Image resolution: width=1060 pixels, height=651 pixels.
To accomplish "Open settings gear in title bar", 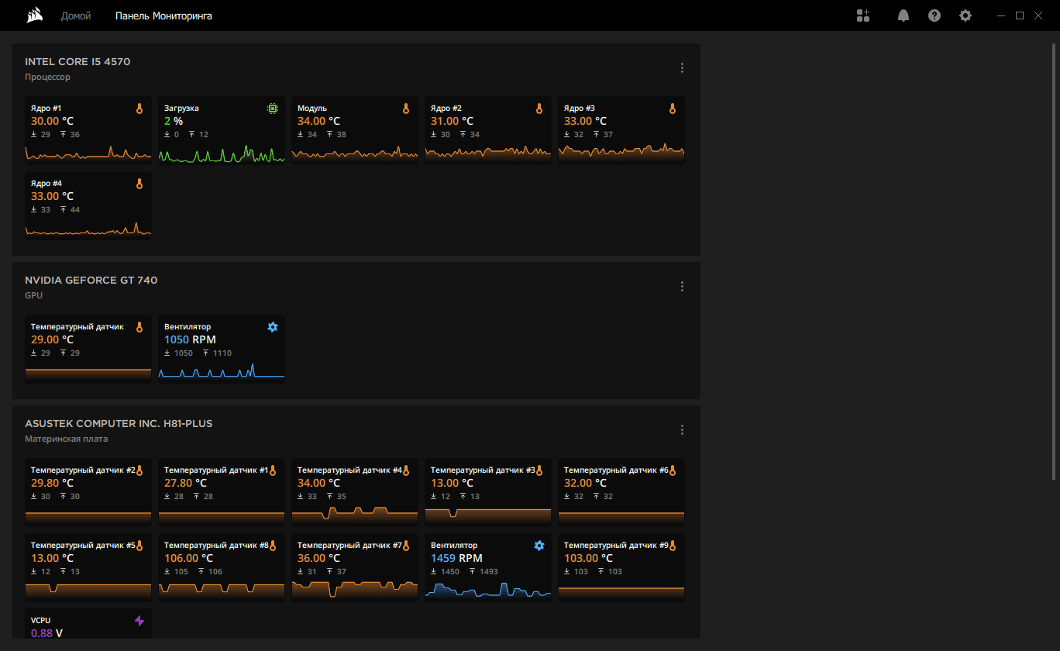I will point(965,15).
